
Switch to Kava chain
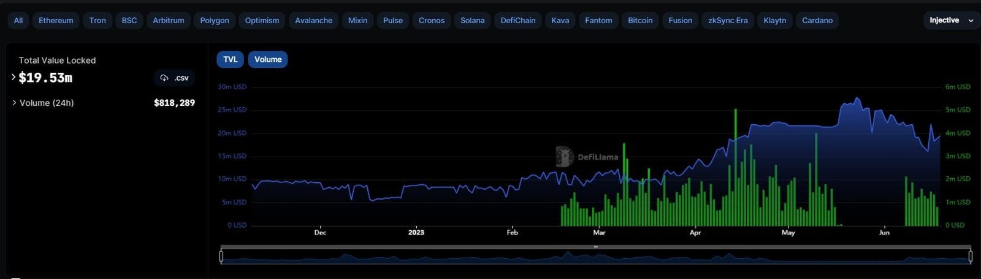coord(560,20)
